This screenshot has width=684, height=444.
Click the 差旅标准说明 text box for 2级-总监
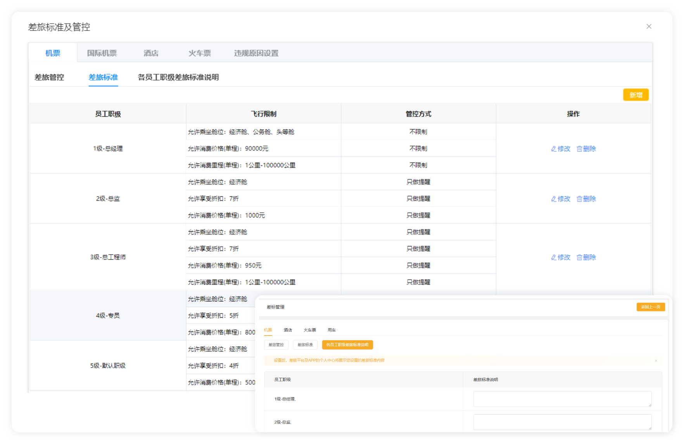[562, 422]
